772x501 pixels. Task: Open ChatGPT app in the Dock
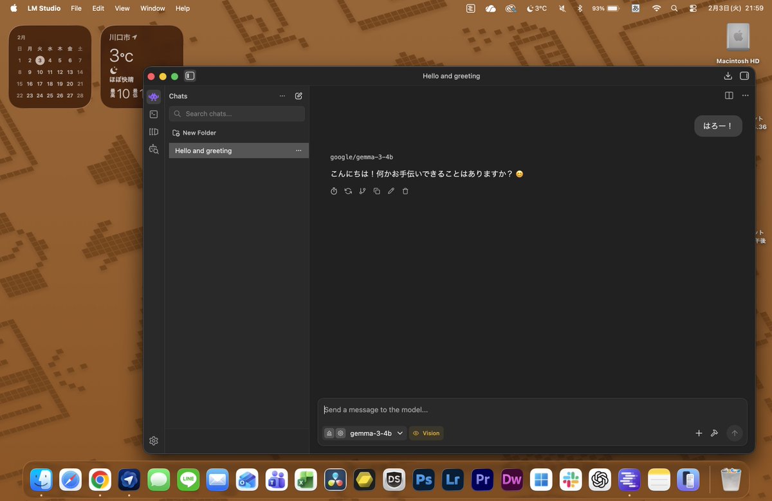600,479
